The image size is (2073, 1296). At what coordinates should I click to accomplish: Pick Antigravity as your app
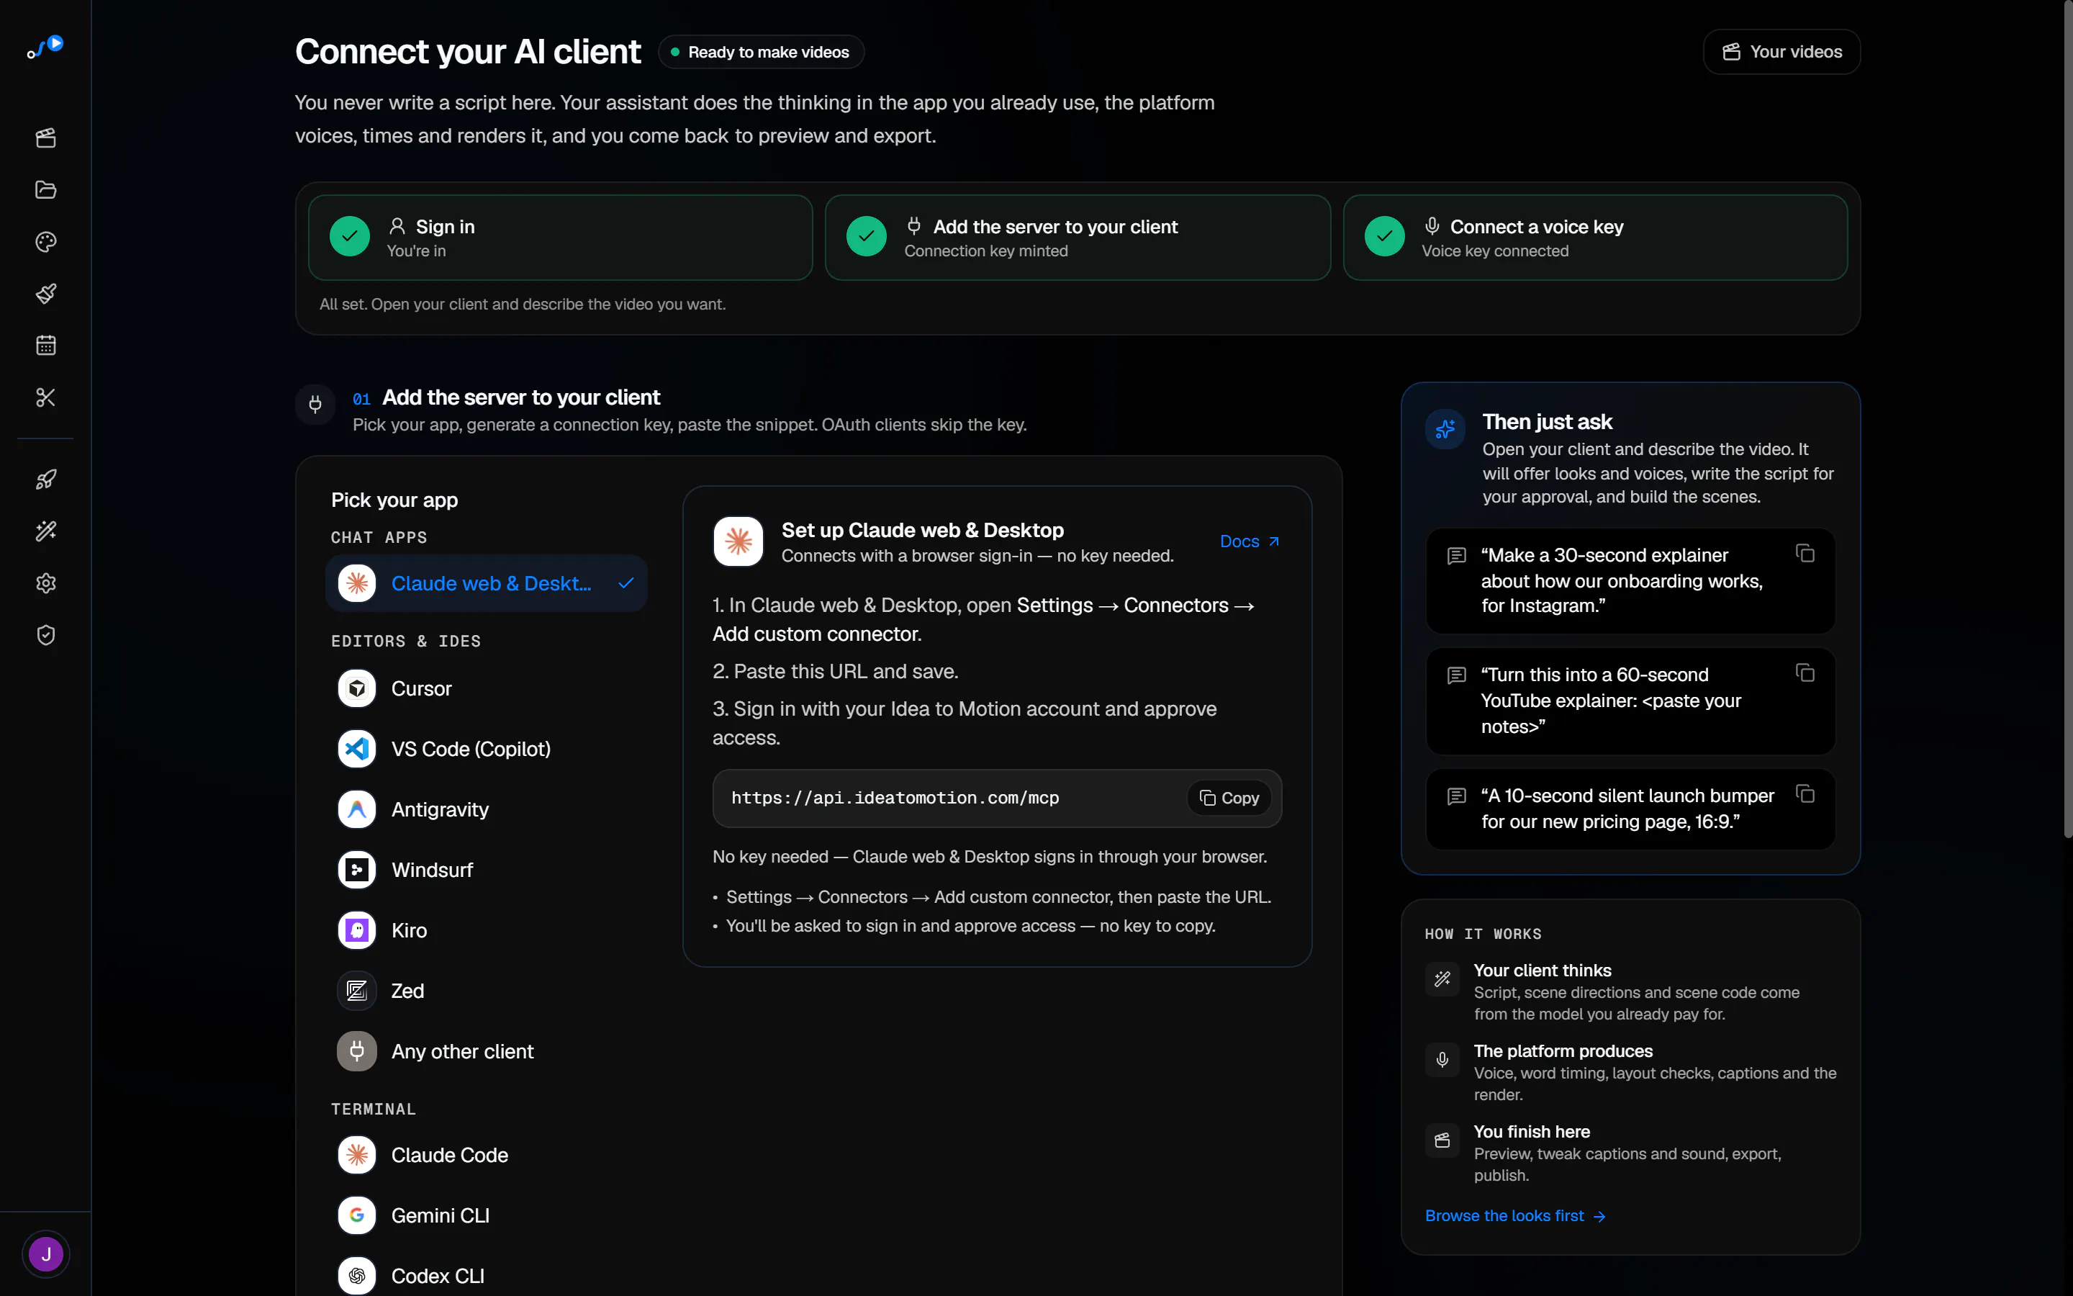coord(487,809)
